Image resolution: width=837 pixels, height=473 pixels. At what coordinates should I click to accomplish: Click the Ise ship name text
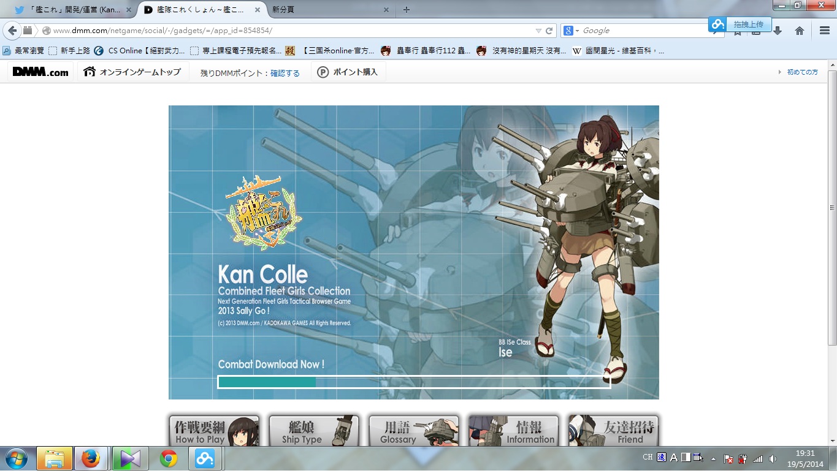[x=505, y=352]
